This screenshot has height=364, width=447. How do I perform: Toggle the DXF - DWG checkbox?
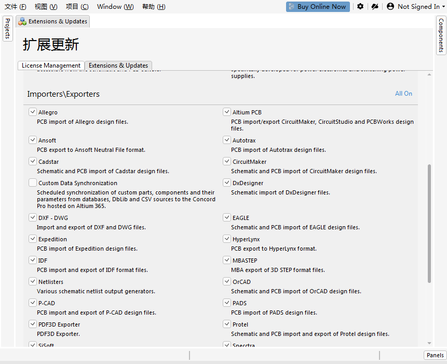tap(33, 217)
